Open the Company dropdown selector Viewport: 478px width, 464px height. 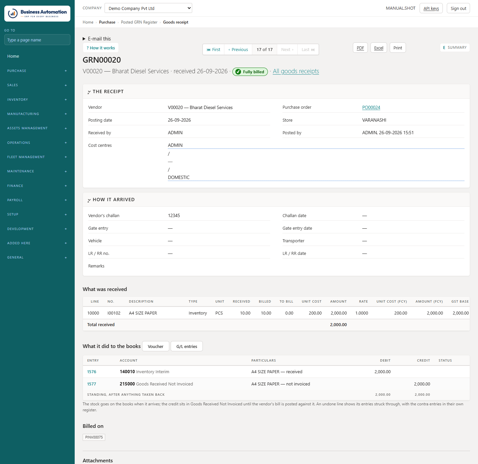[x=148, y=8]
